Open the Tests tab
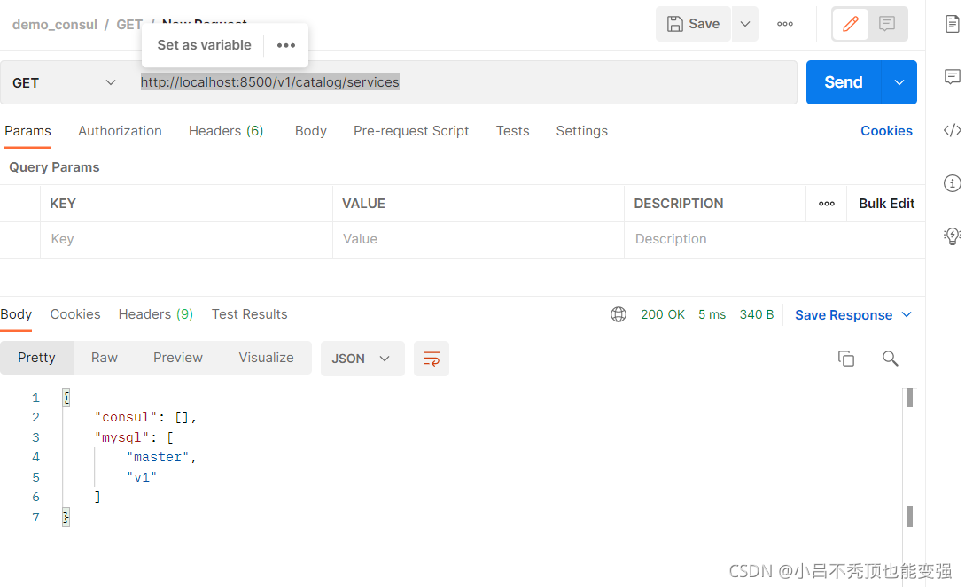 coord(513,131)
